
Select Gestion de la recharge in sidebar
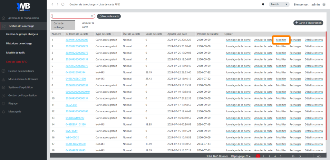(x=22, y=26)
